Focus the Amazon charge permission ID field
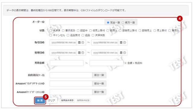193x110 pixels. (71, 92)
